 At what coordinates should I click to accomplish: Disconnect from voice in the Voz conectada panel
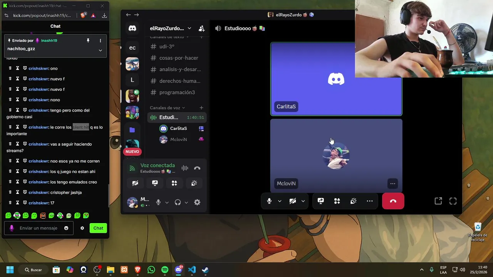pyautogui.click(x=197, y=168)
